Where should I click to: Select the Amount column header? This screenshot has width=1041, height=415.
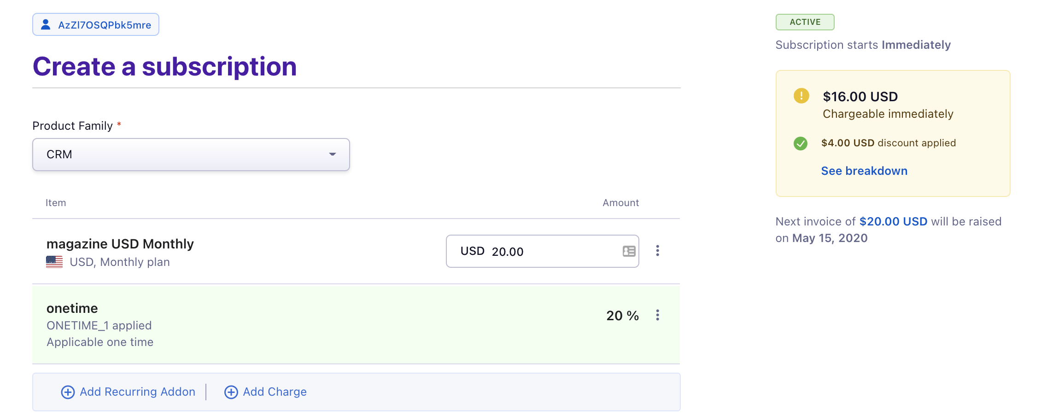coord(620,202)
